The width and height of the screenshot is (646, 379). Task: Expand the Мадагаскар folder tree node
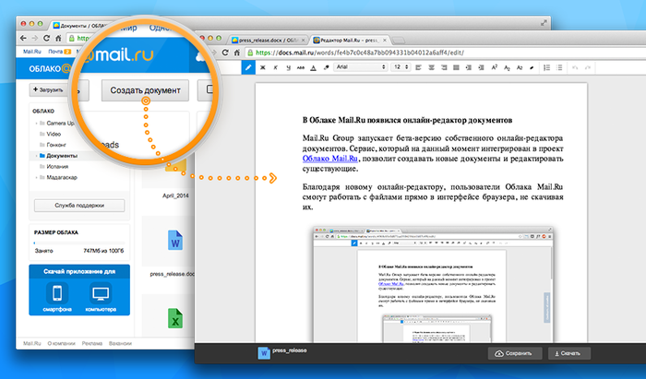(x=36, y=178)
